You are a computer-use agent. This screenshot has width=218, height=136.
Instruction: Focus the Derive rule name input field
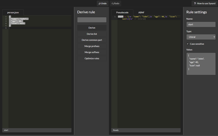pyautogui.click(x=92, y=20)
